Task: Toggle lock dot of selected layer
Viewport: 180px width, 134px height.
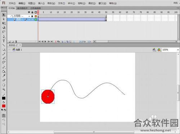Action: pyautogui.click(x=32, y=19)
